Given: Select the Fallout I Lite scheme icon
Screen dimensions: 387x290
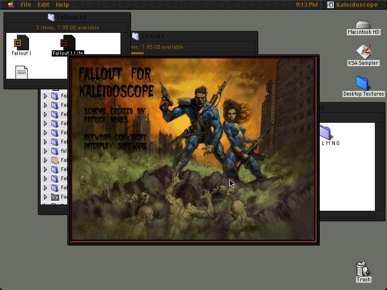Looking at the screenshot, I should click(x=68, y=43).
